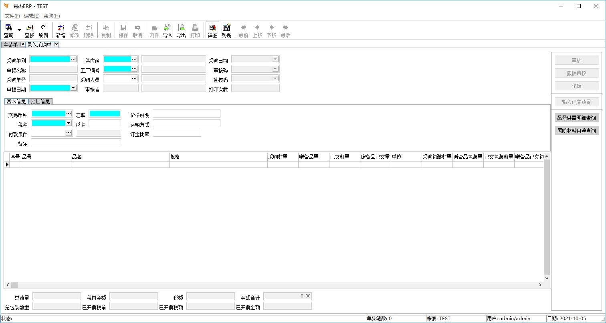Toggle the 详细 detail view
606x323 pixels.
coord(212,31)
